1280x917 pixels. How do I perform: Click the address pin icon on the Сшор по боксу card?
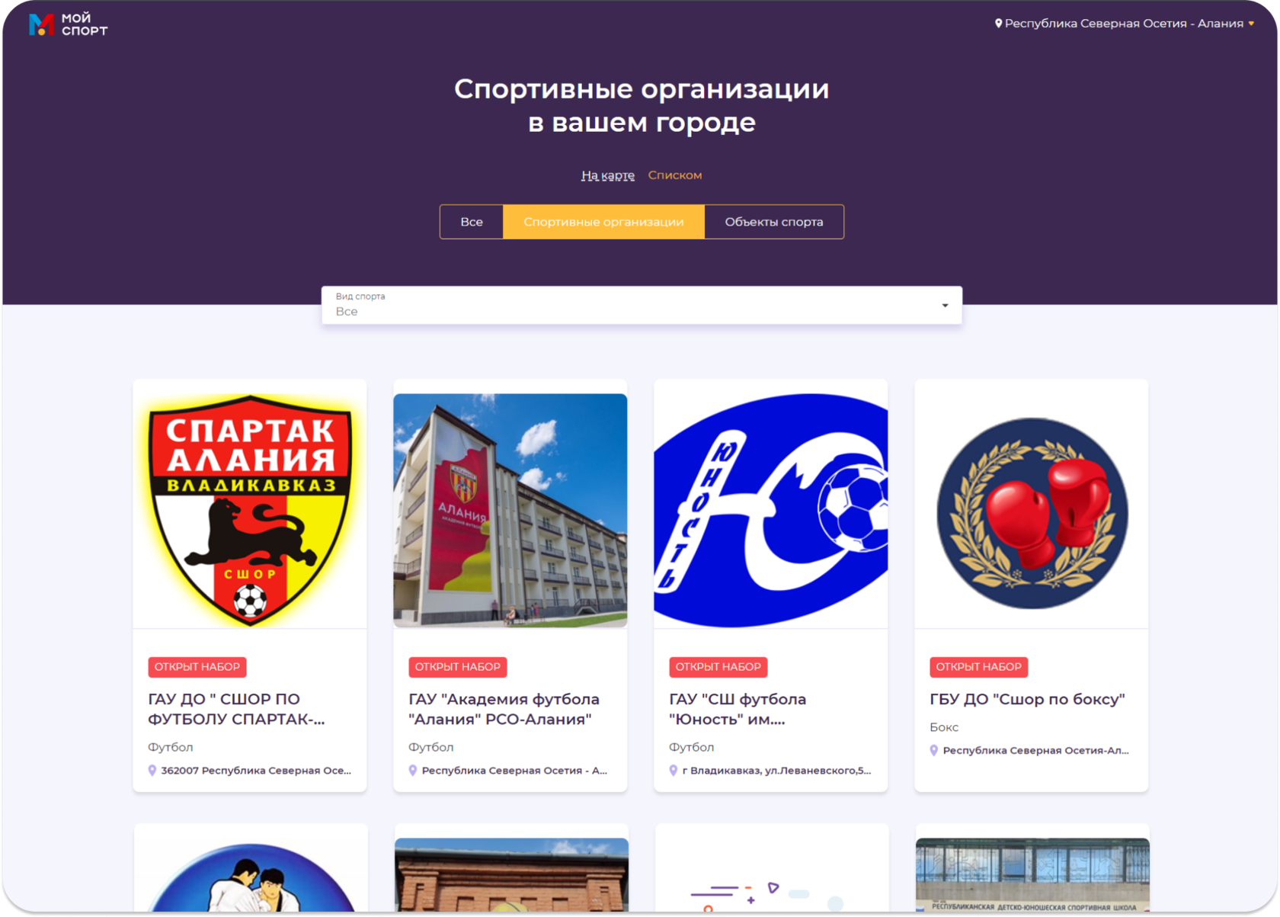coord(934,751)
